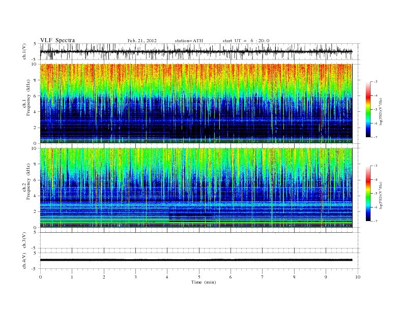
Task: Click the "6" kHz tick on ch.1 frequency axis
Action: pyautogui.click(x=36, y=96)
